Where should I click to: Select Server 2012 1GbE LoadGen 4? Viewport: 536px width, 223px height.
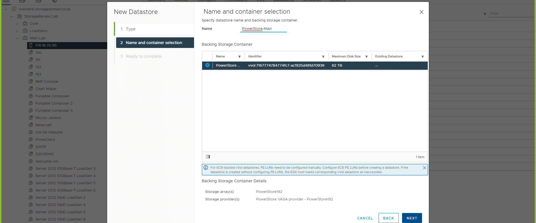coord(60,205)
